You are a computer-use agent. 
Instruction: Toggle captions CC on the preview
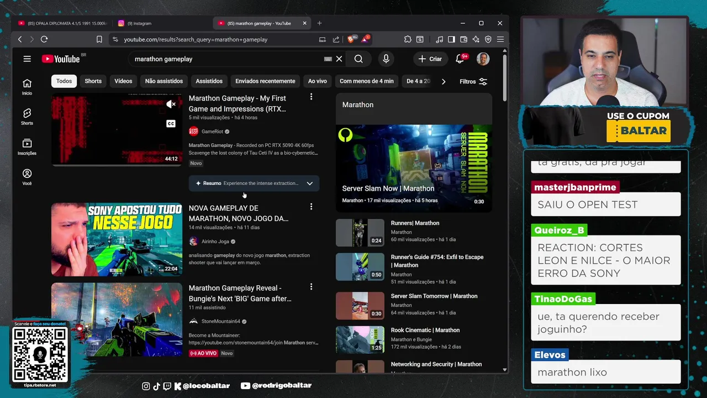pos(171,124)
